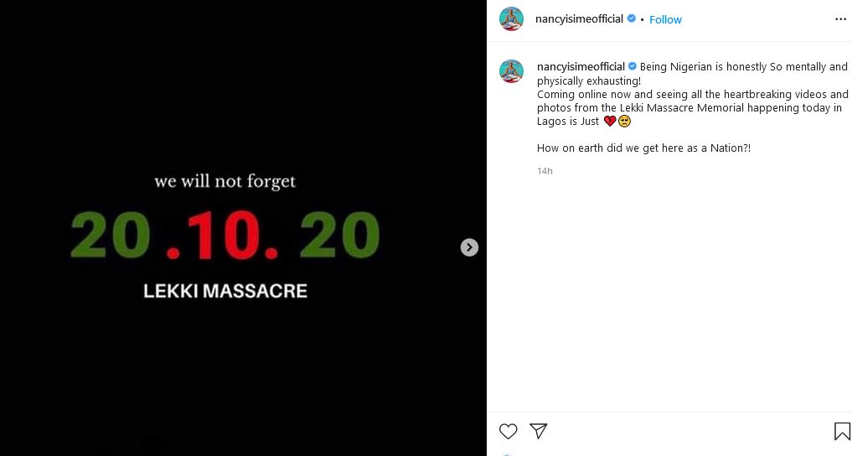
Task: Save the post with the bookmark icon
Action: click(841, 432)
